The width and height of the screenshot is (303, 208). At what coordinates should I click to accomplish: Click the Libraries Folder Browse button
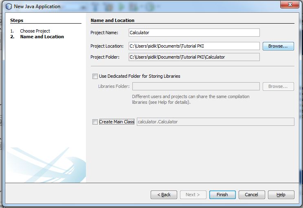pyautogui.click(x=278, y=86)
